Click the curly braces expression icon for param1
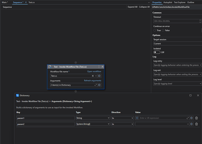This screenshot has height=144, width=202. pyautogui.click(x=137, y=118)
